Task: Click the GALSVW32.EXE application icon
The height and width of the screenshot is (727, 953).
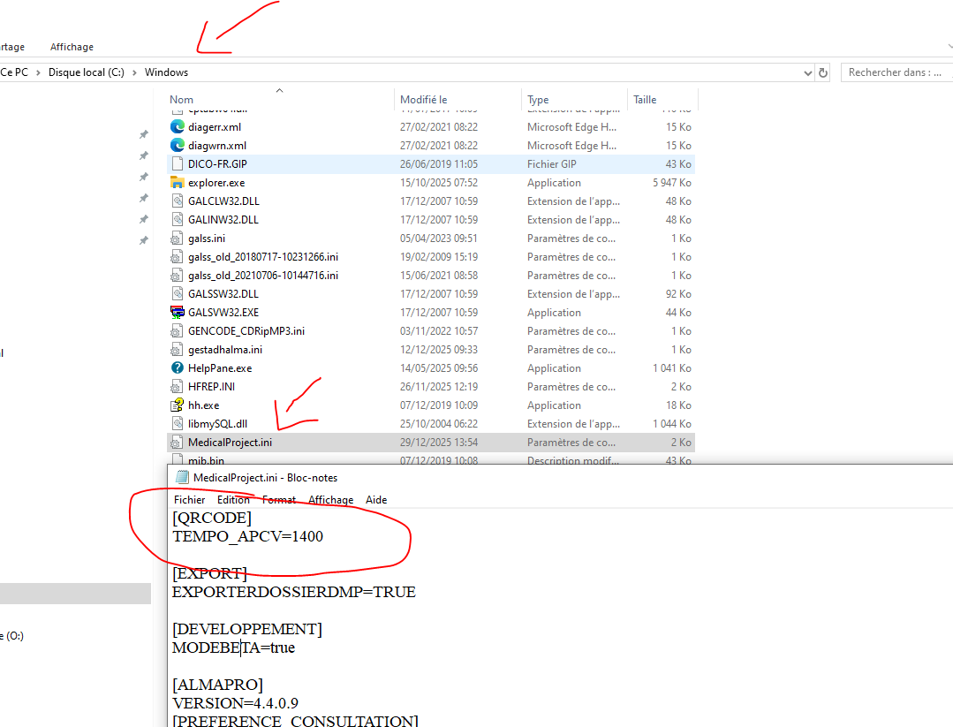Action: tap(178, 313)
